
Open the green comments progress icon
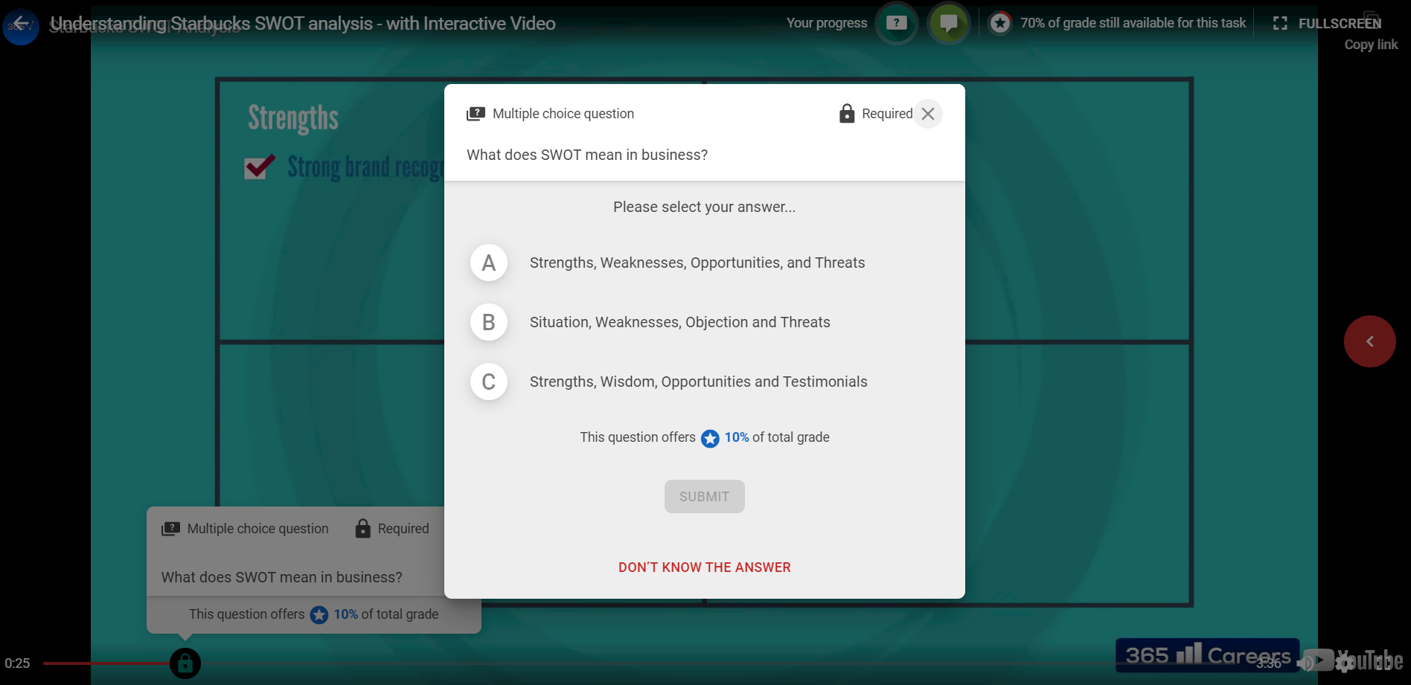point(949,23)
